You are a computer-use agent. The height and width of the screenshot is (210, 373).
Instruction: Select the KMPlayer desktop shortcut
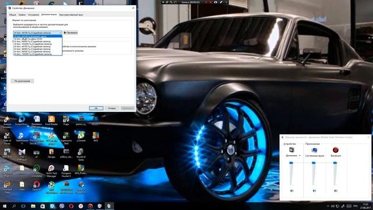click(22, 155)
